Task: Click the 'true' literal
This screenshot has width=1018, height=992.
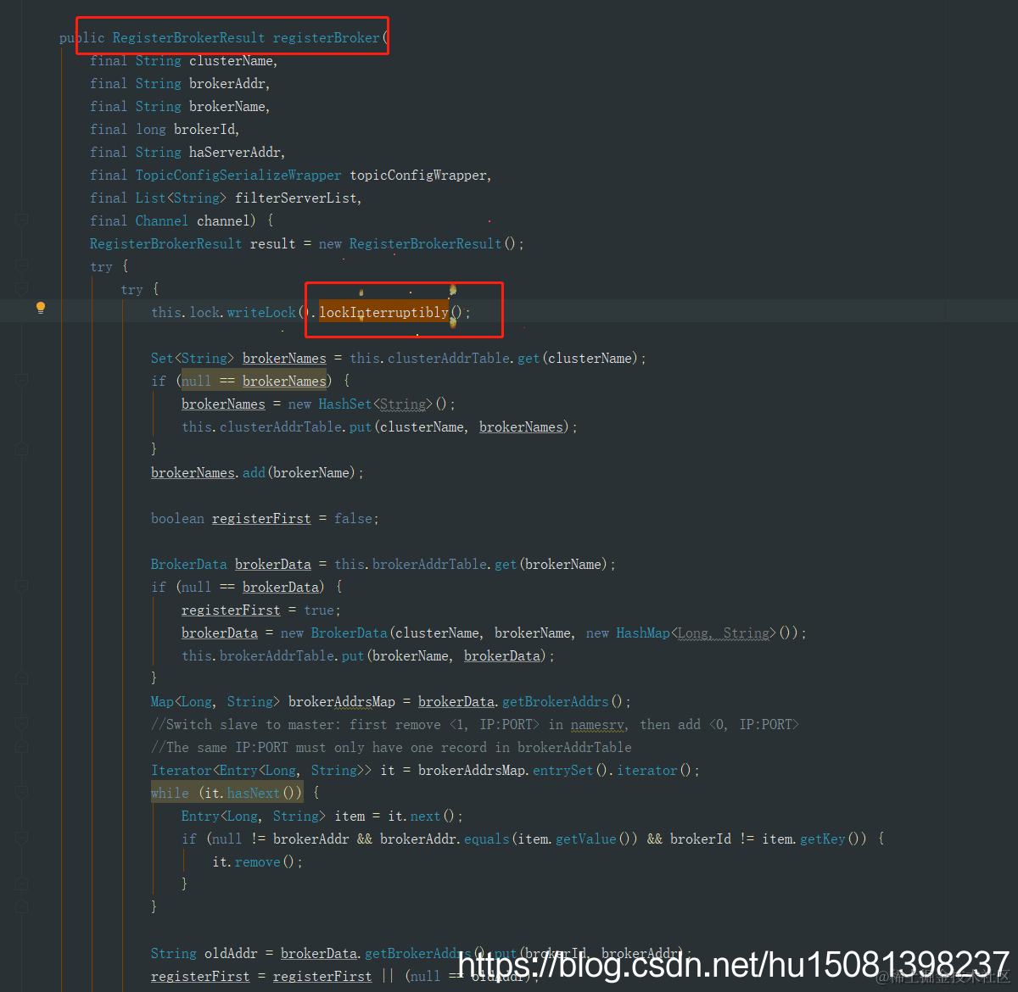Action: [x=319, y=610]
